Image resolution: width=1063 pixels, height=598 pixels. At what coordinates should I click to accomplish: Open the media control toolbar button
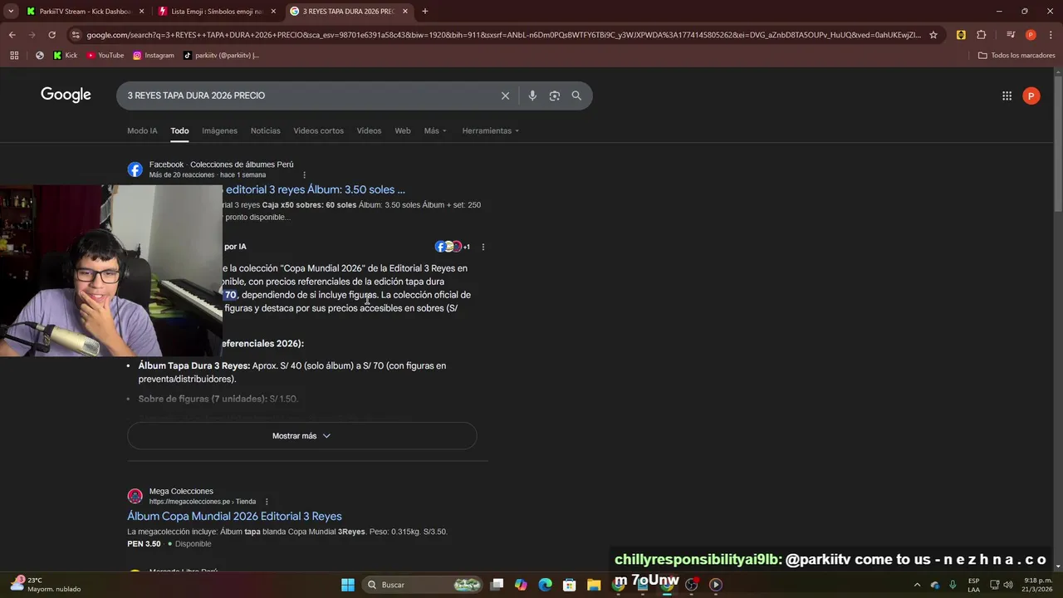click(1011, 35)
